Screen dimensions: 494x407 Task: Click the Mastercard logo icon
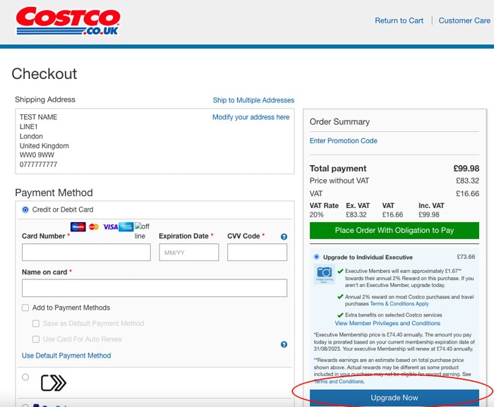tap(94, 227)
